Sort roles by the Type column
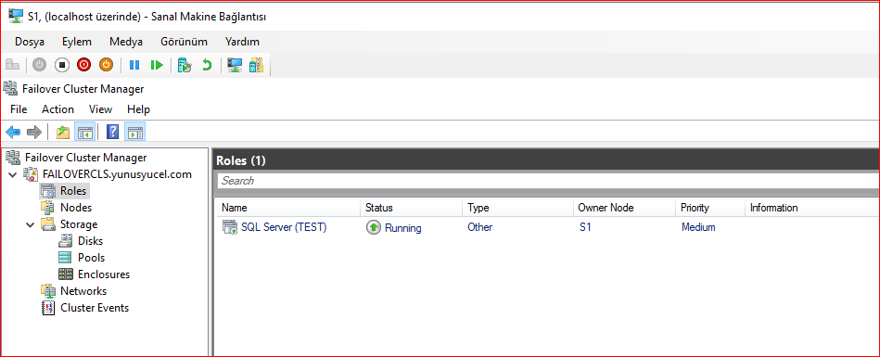Image resolution: width=880 pixels, height=357 pixels. [x=518, y=208]
